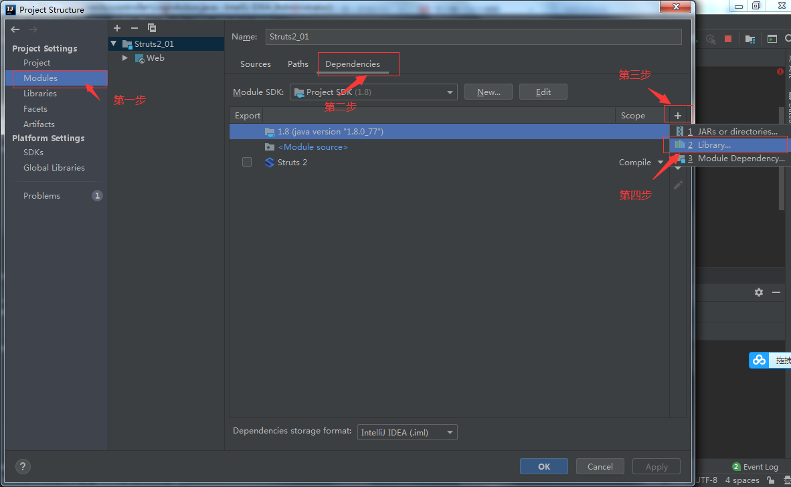Open Dependencies storage format dropdown
The width and height of the screenshot is (791, 487).
[x=407, y=433]
